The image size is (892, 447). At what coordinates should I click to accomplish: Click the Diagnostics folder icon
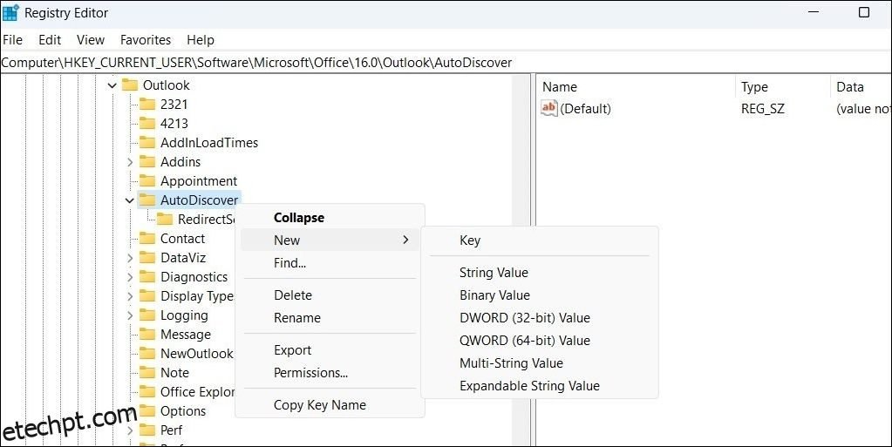click(x=148, y=277)
